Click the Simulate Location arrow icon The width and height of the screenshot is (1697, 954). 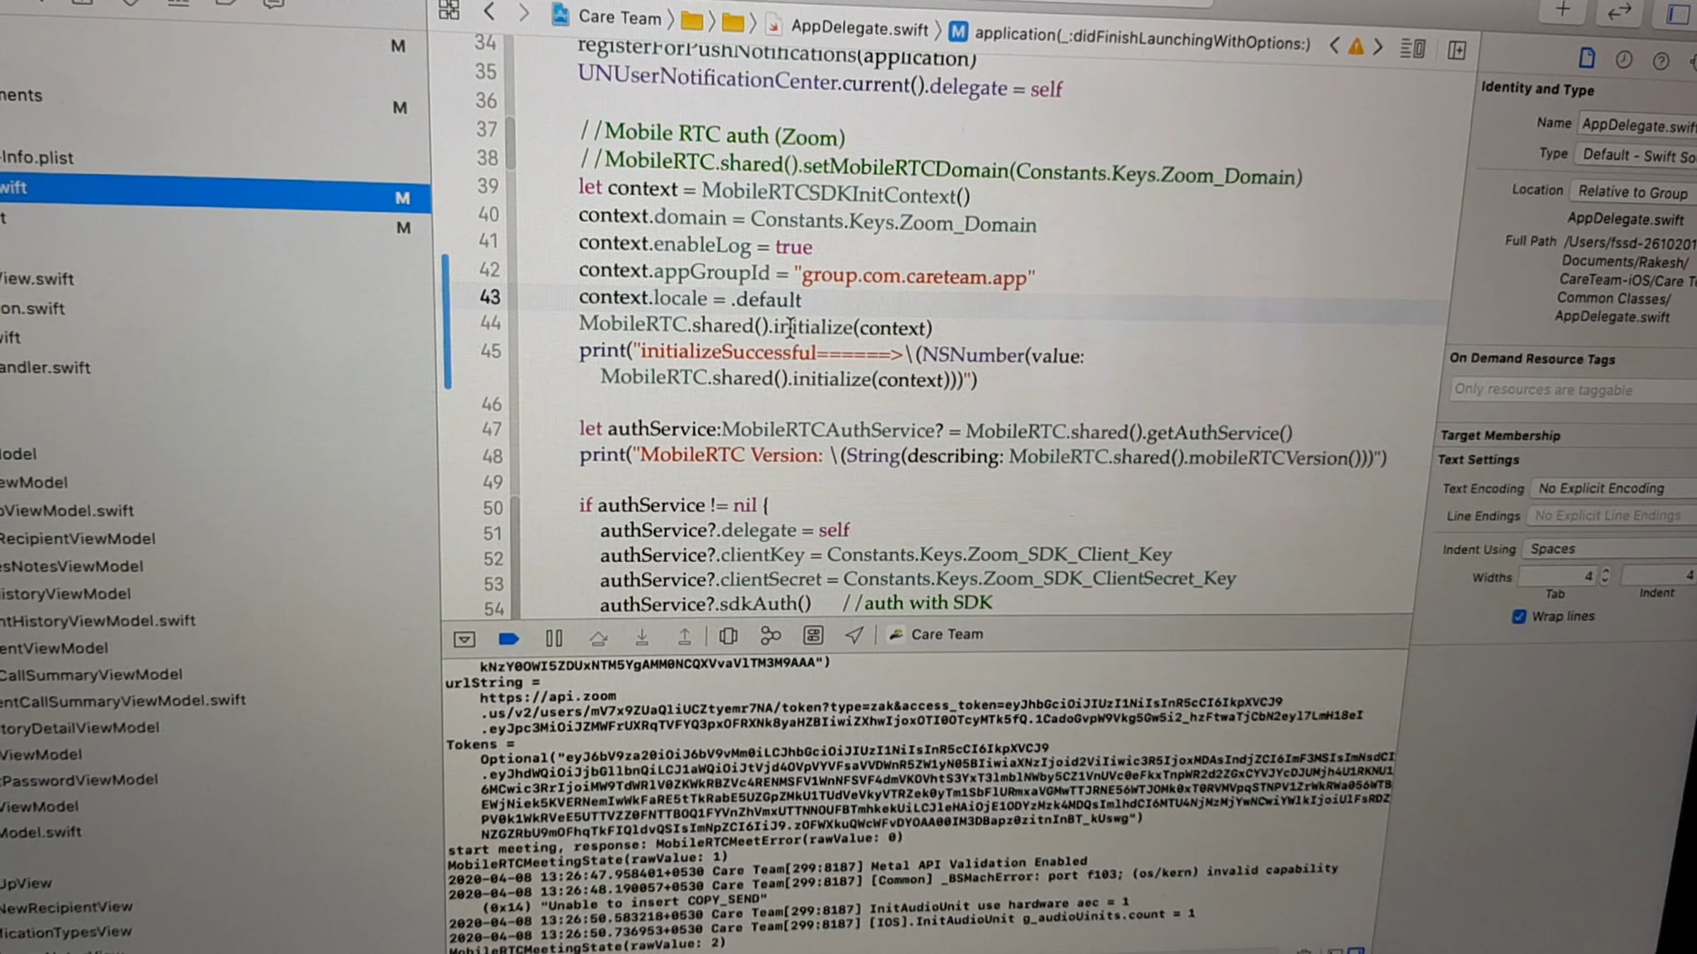[x=854, y=635]
